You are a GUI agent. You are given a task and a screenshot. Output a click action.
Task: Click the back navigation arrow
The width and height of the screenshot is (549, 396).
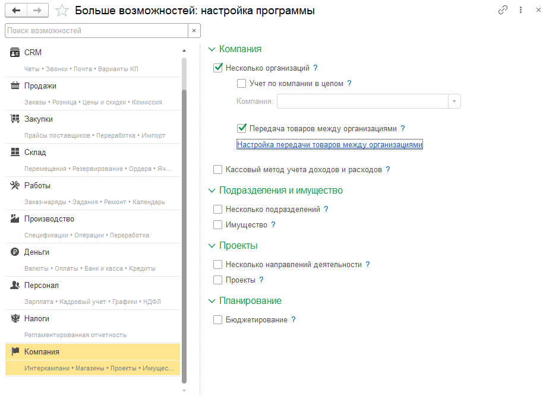point(16,10)
